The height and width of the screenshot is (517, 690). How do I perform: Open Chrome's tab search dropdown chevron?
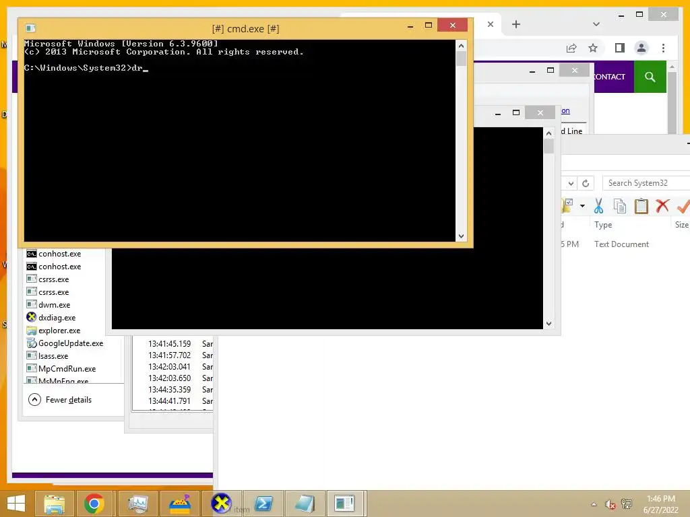[596, 25]
